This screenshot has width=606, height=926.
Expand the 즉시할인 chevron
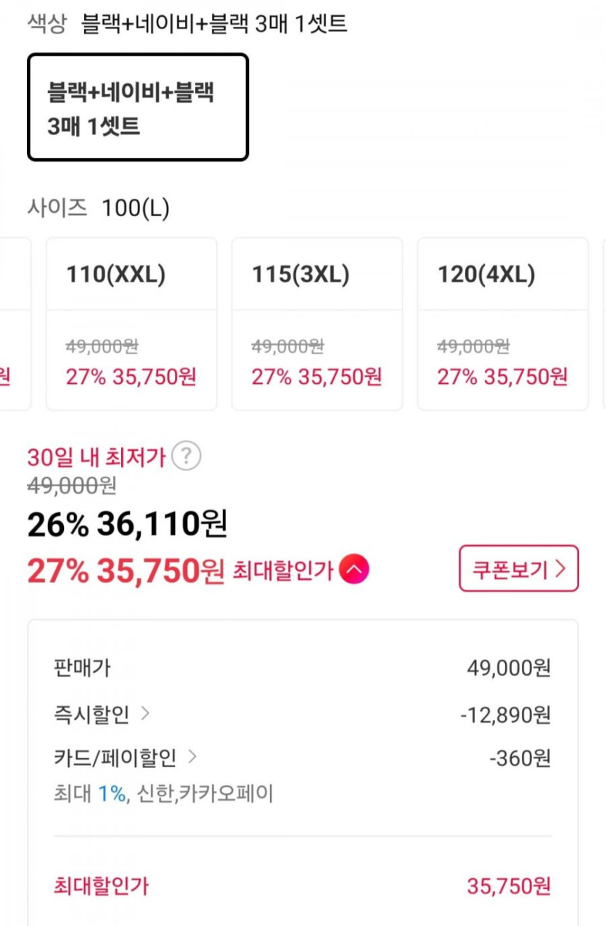coord(145,714)
